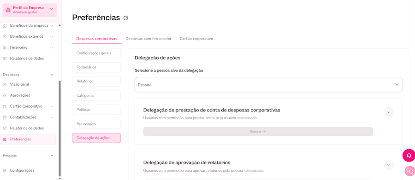Screen dimensions: 415x180
Task: Expand the Benefícios da empresa chevron
Action: tap(52, 26)
